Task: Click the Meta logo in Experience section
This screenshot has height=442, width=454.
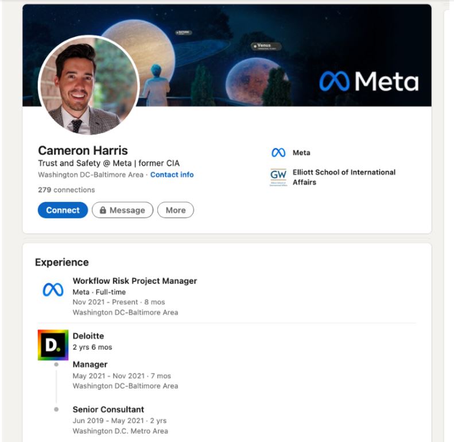Action: pos(53,290)
